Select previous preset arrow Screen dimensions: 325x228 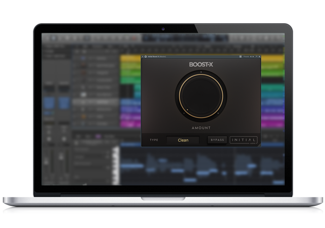click(251, 56)
